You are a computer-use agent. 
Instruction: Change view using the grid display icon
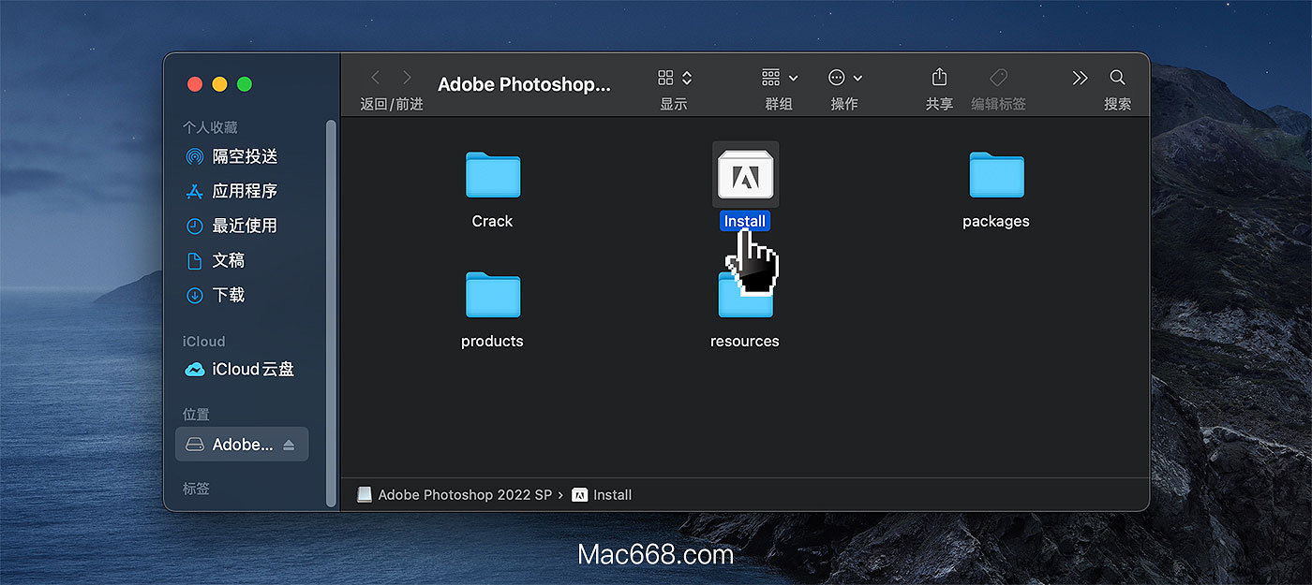[675, 78]
